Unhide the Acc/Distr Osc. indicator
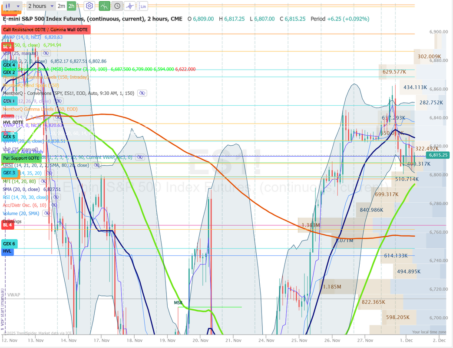This screenshot has height=348, width=453. (x=55, y=205)
